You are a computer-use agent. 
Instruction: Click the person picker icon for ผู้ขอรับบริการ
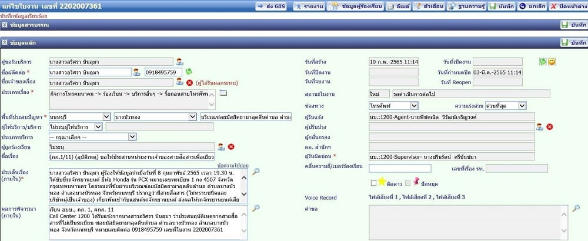(179, 62)
